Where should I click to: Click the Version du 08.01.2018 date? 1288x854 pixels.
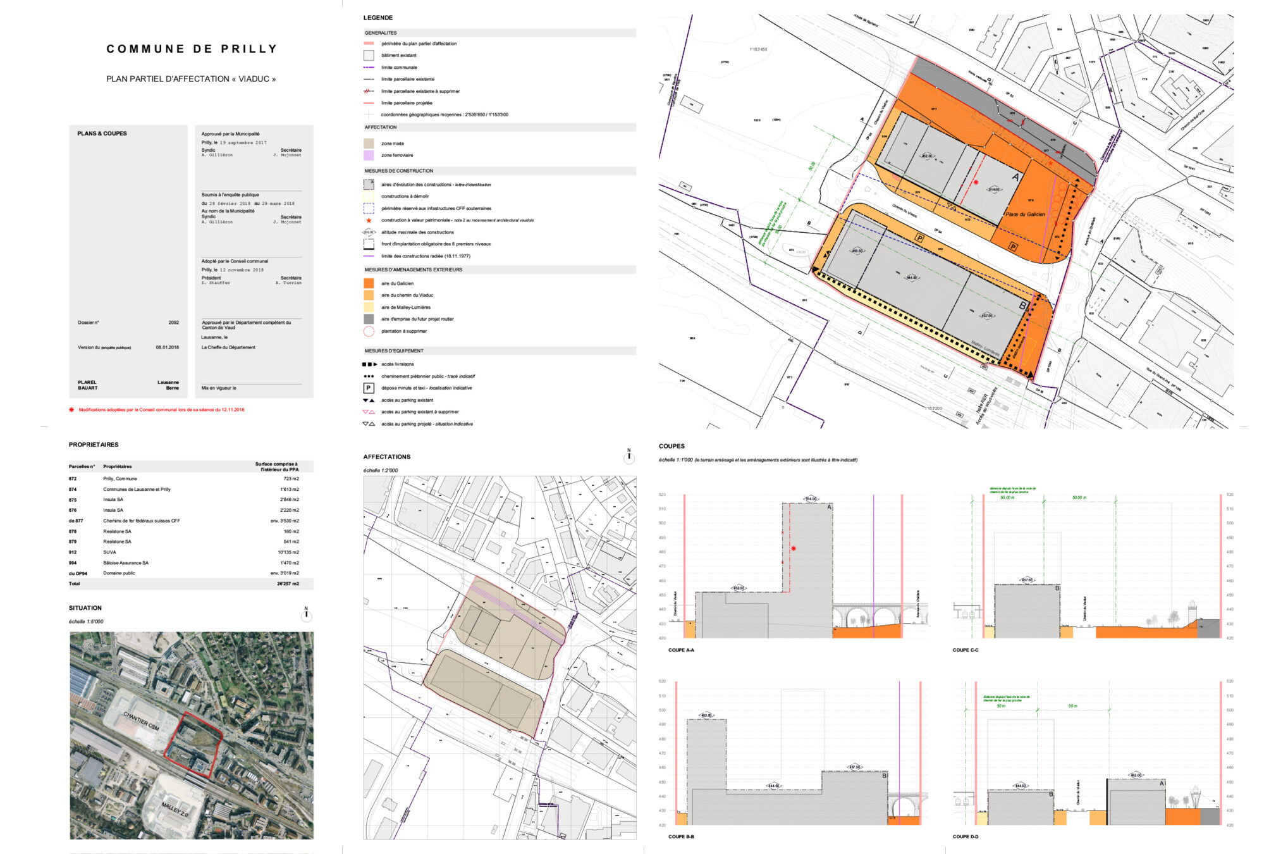click(x=168, y=347)
